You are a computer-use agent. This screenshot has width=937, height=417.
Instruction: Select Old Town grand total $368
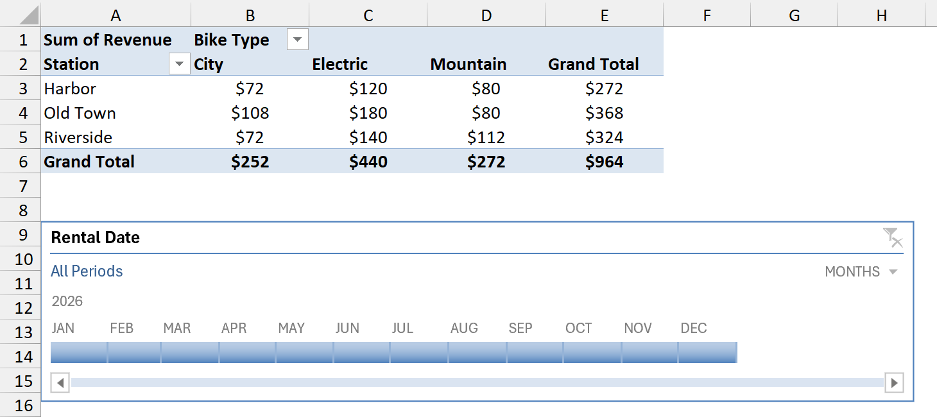click(x=605, y=113)
